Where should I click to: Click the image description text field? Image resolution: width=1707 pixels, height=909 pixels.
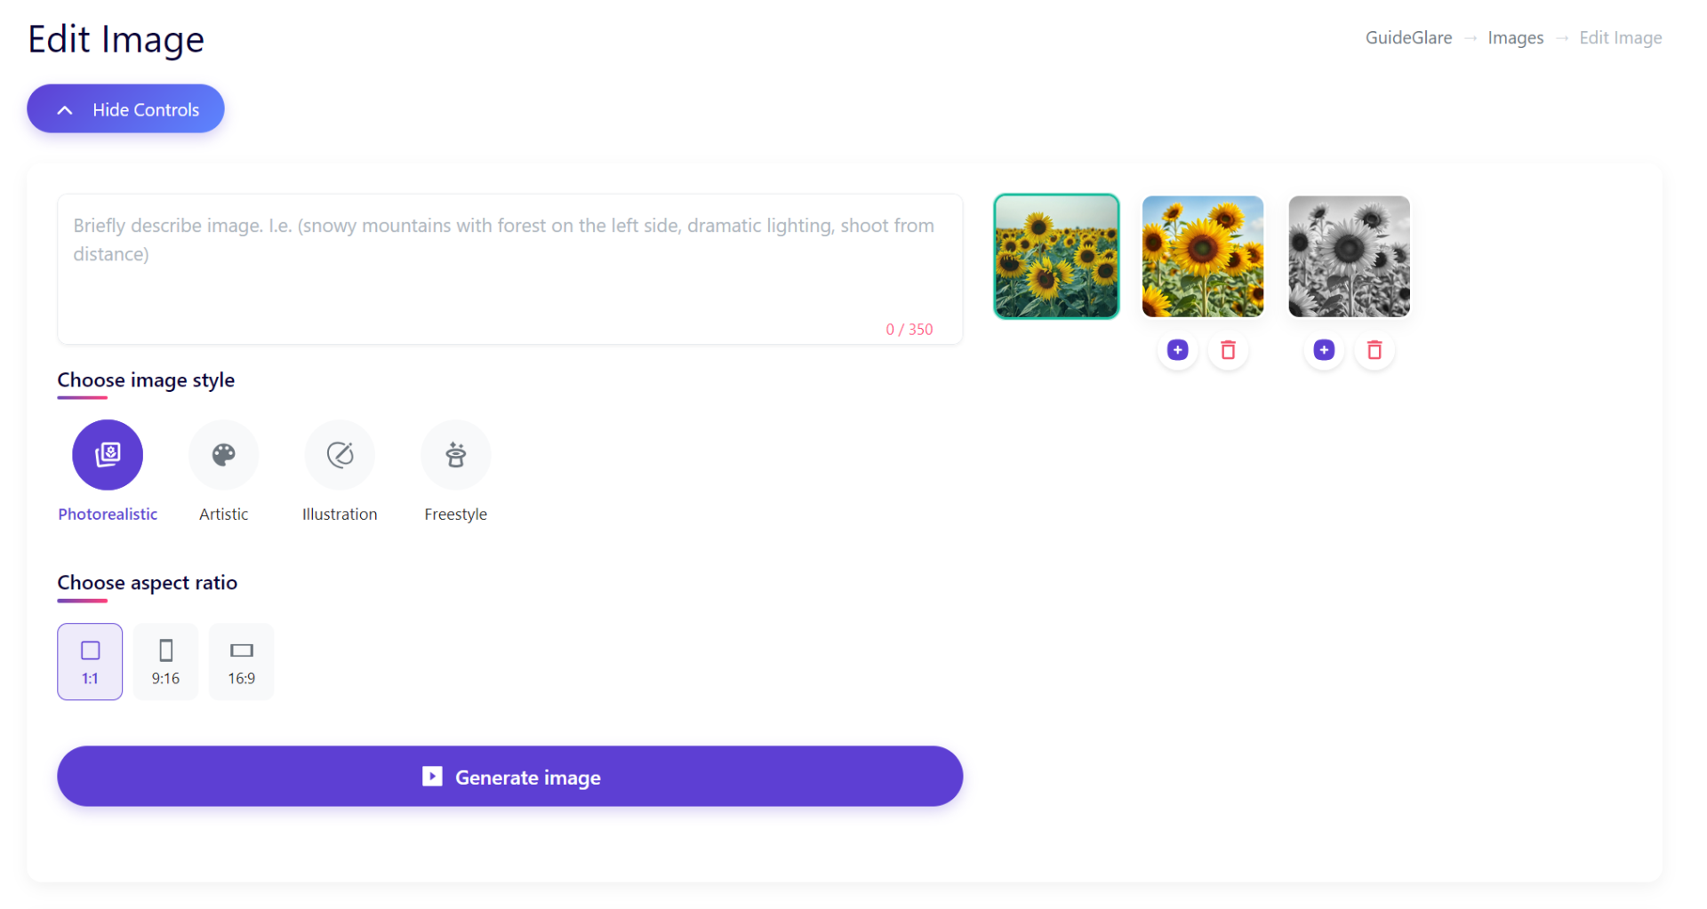tap(510, 269)
